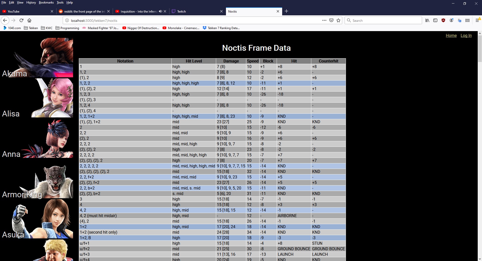Image resolution: width=482 pixels, height=261 pixels.
Task: Open the uBlock shield extension icon
Action: click(x=443, y=20)
